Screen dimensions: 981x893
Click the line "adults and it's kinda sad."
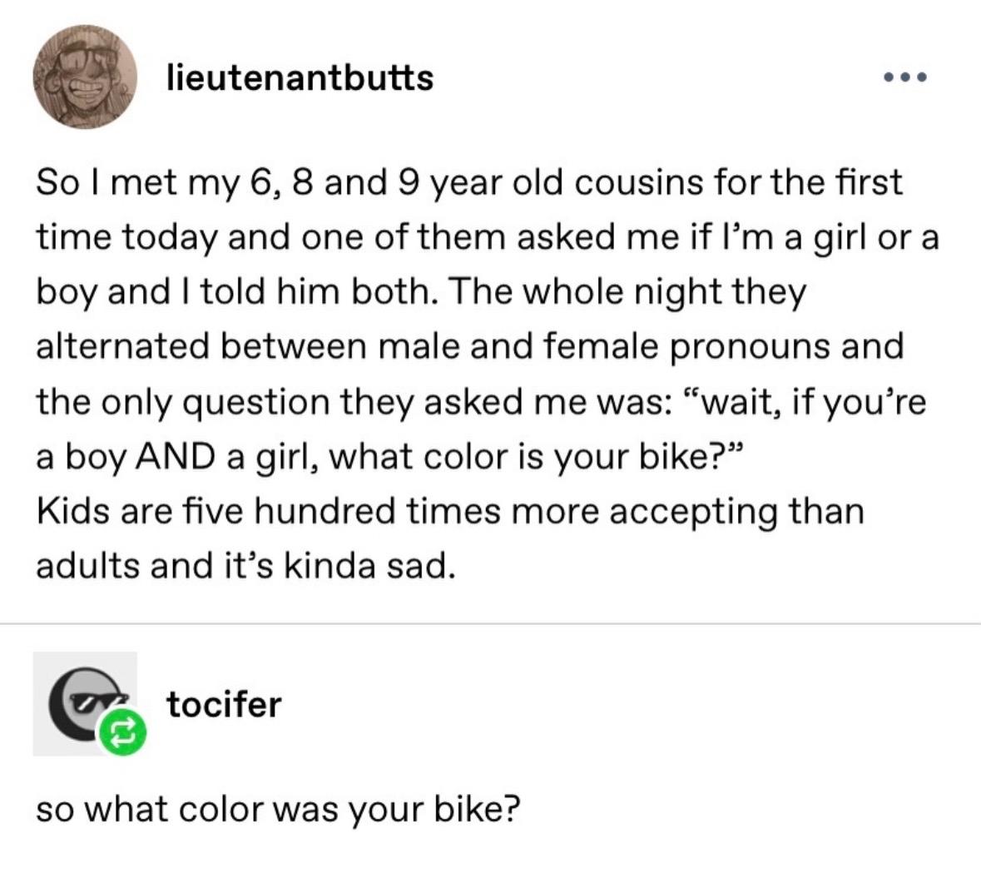click(245, 565)
